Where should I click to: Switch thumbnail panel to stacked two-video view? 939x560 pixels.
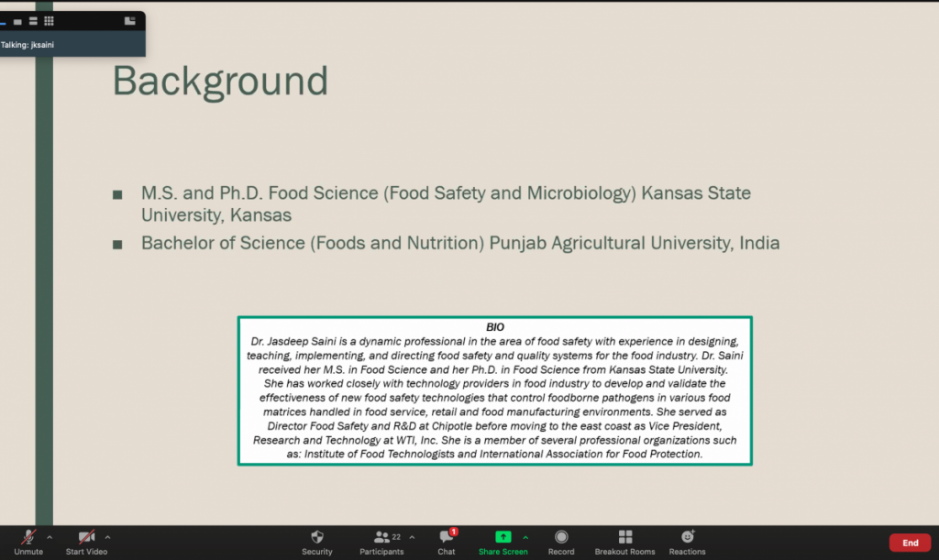click(x=33, y=21)
